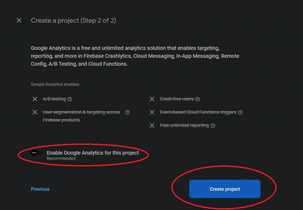Screen dimensions: 303x210
Task: Click Event-based Cloud Functions triggers text
Action: pyautogui.click(x=198, y=112)
